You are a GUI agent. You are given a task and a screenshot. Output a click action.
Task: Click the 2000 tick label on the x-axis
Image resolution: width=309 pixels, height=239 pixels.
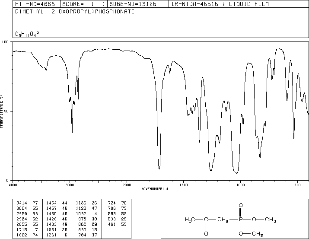(x=127, y=185)
